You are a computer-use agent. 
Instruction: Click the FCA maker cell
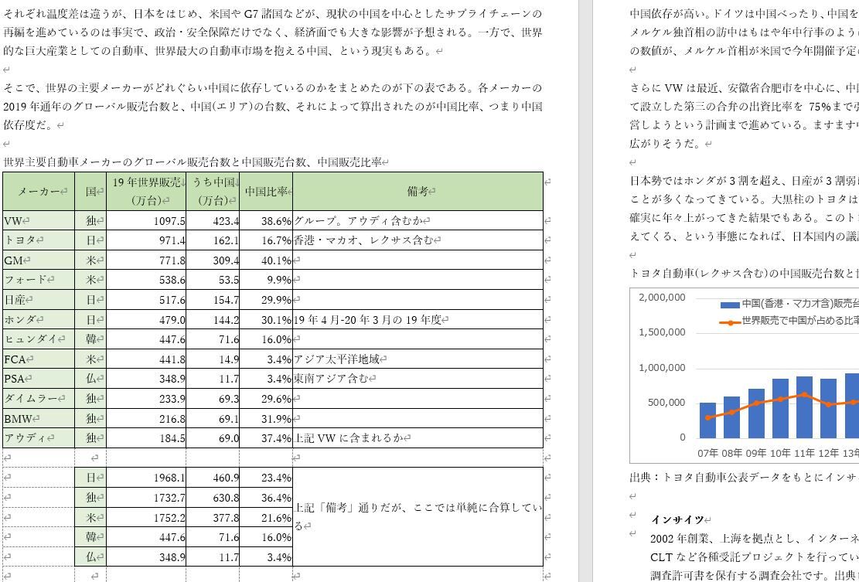pos(39,359)
